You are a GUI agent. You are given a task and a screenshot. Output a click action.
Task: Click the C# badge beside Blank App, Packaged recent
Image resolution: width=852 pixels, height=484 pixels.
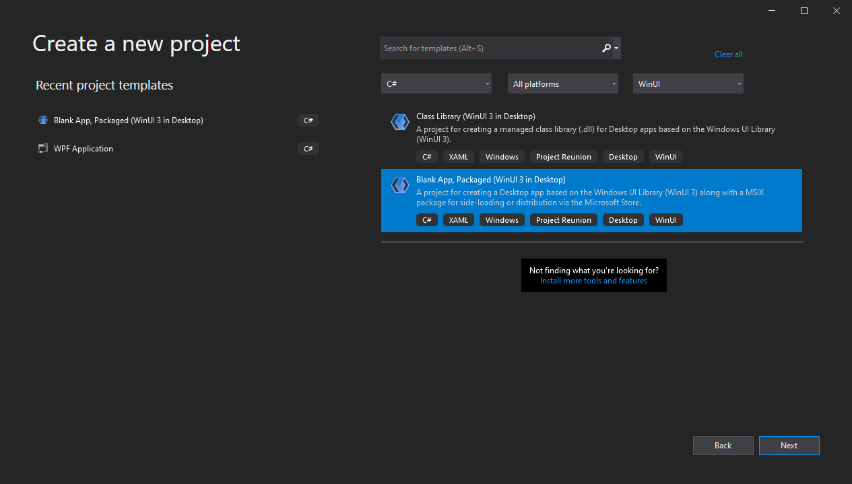coord(308,120)
